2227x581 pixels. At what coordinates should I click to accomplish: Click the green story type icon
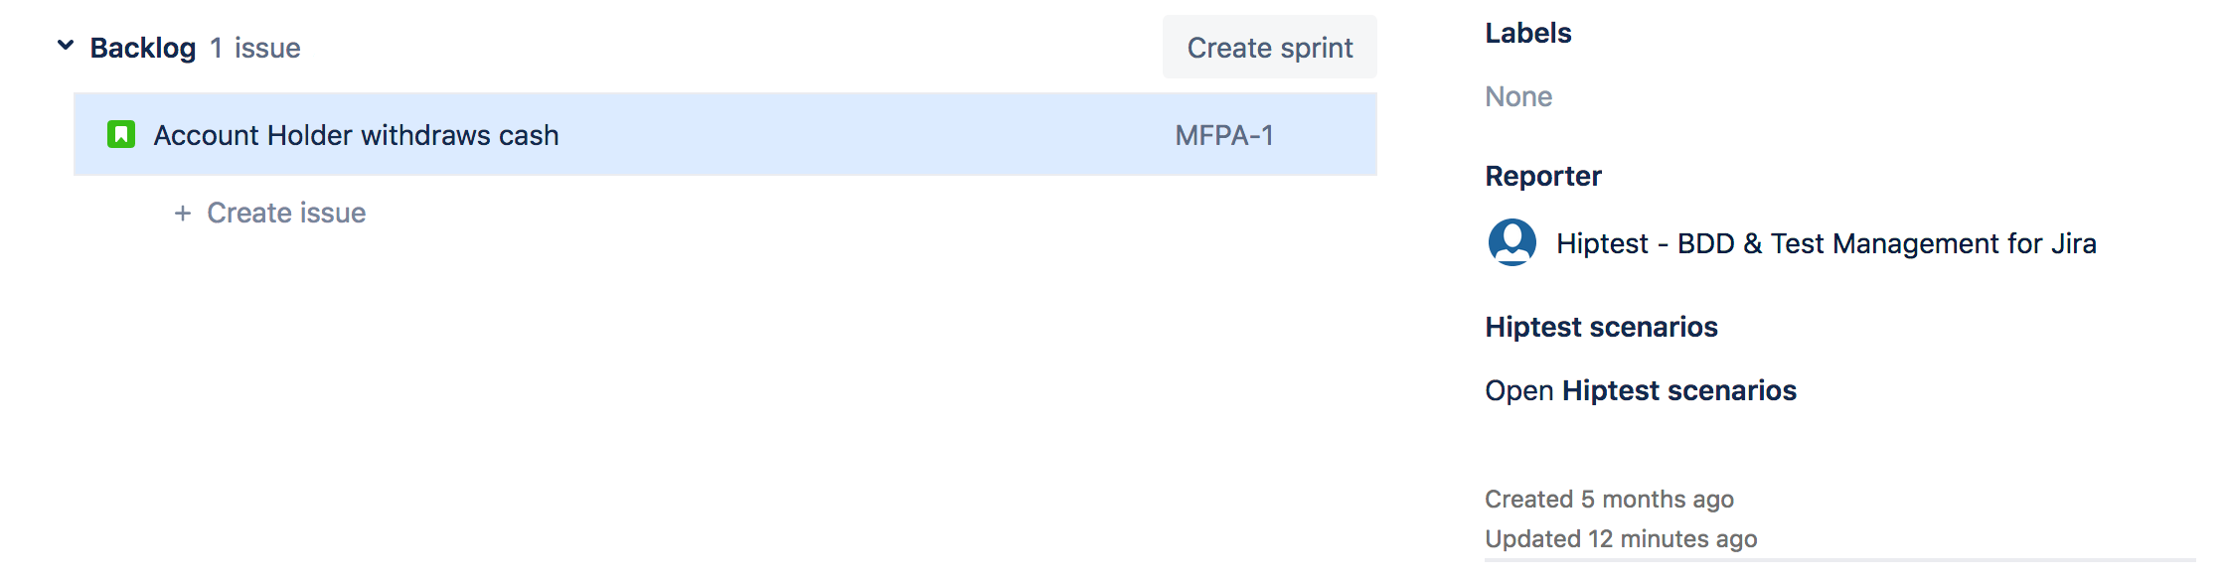coord(121,134)
